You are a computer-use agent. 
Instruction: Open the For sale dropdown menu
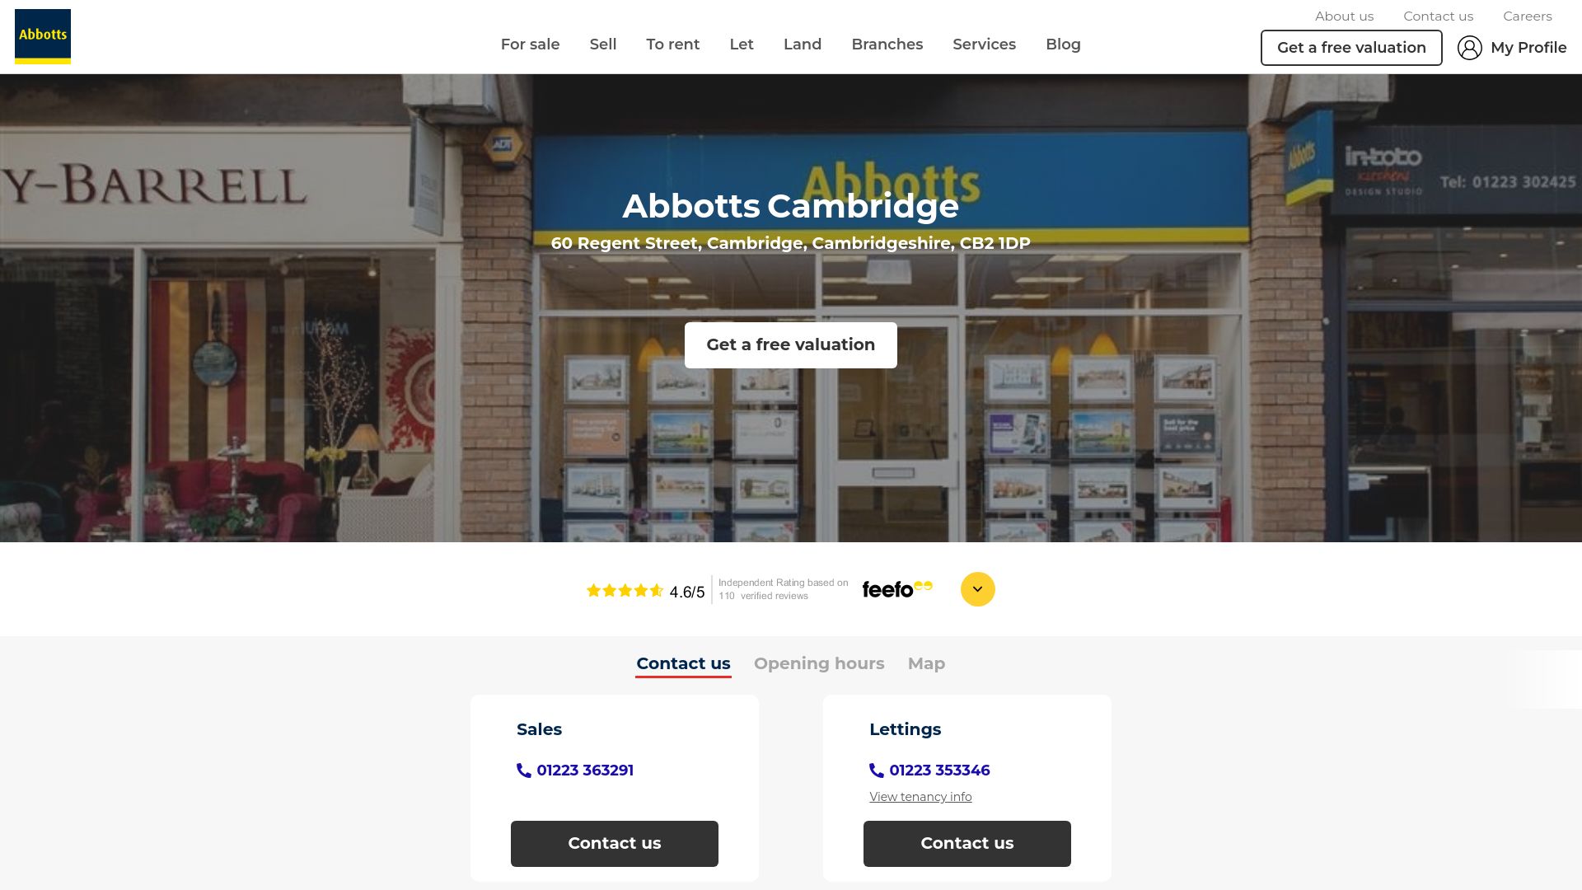click(x=531, y=44)
